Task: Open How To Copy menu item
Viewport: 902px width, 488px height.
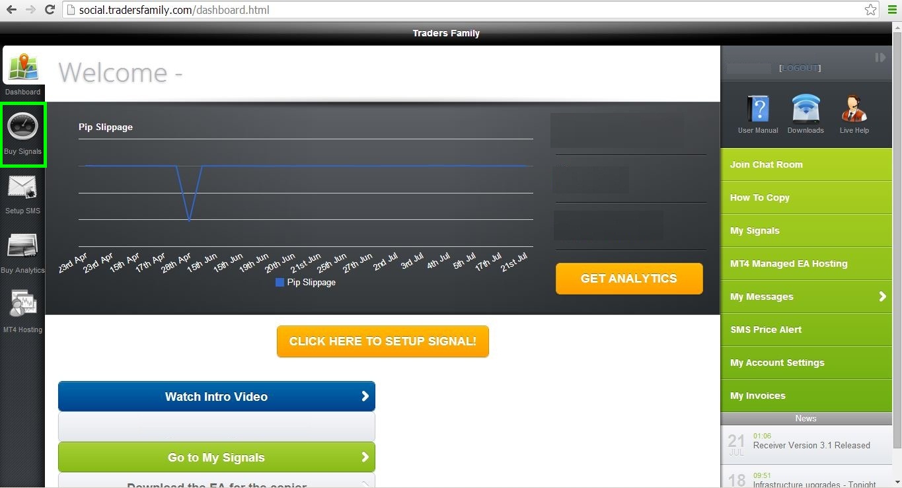Action: point(806,197)
